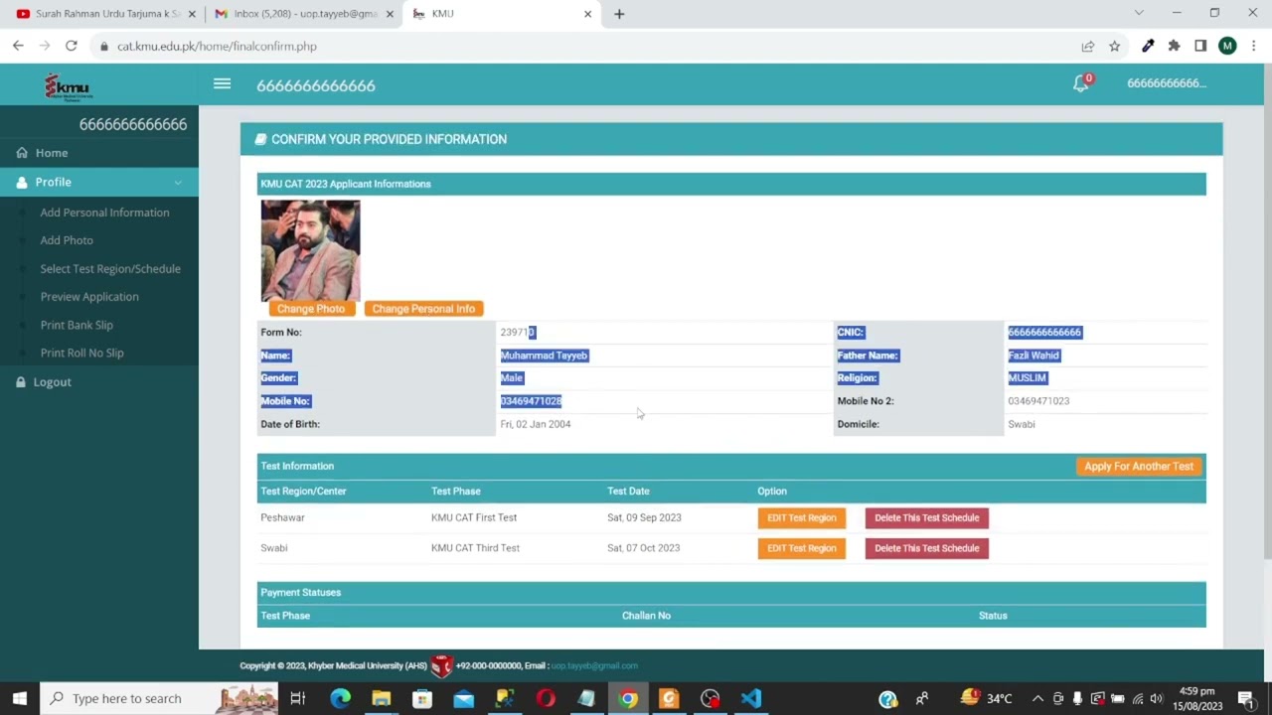Open Visual Studio Code from the taskbar
Screen dimensions: 1272x715
coord(751,698)
